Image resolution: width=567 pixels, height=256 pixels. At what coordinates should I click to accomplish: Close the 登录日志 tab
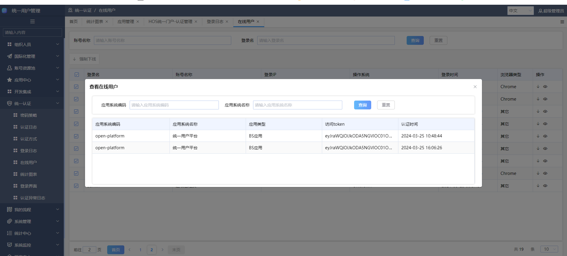click(227, 22)
